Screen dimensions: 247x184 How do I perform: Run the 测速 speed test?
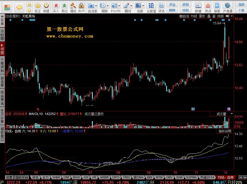[46, 8]
